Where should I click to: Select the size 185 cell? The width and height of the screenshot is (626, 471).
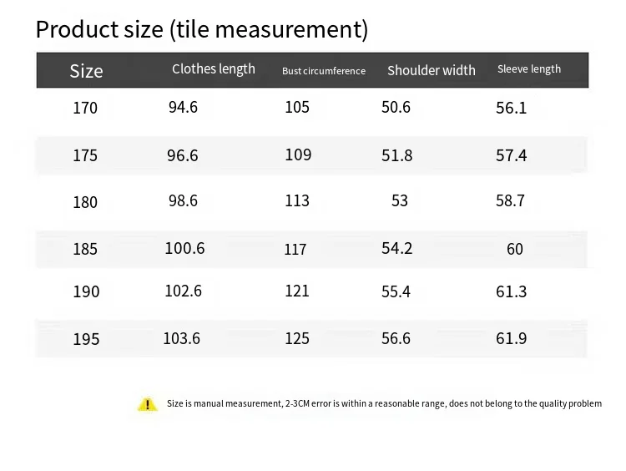point(85,249)
